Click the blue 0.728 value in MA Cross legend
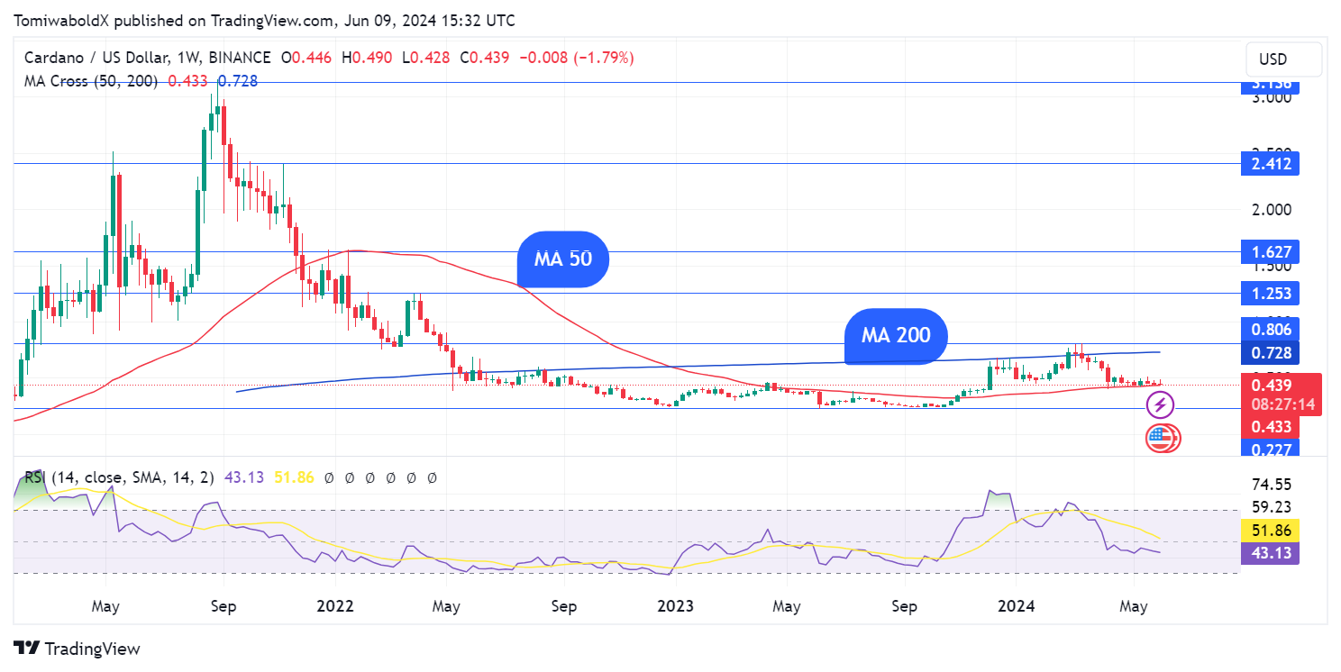 click(x=238, y=81)
